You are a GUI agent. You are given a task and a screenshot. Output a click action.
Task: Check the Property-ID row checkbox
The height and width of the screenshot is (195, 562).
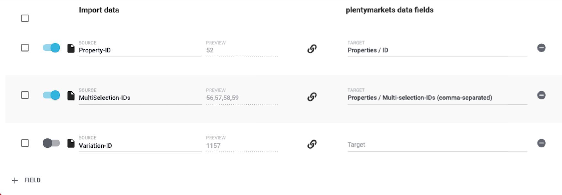pos(25,48)
